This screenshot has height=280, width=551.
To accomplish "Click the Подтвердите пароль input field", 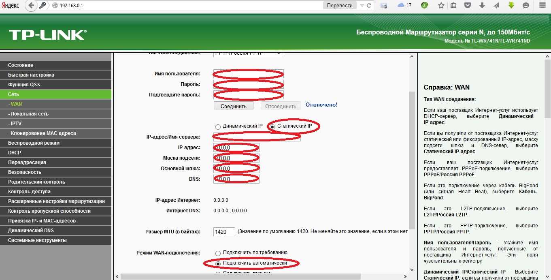I will pyautogui.click(x=249, y=95).
